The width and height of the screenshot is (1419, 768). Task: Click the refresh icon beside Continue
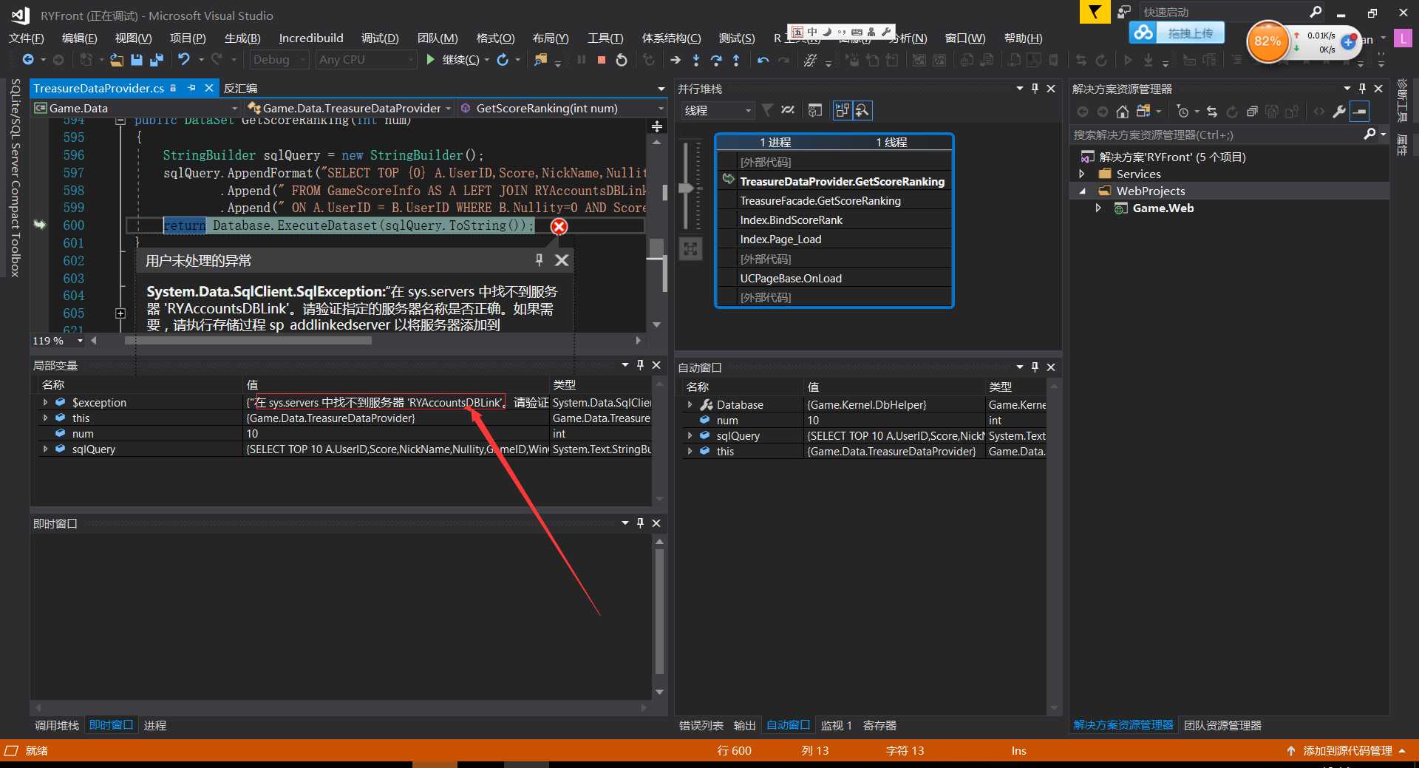[x=503, y=60]
